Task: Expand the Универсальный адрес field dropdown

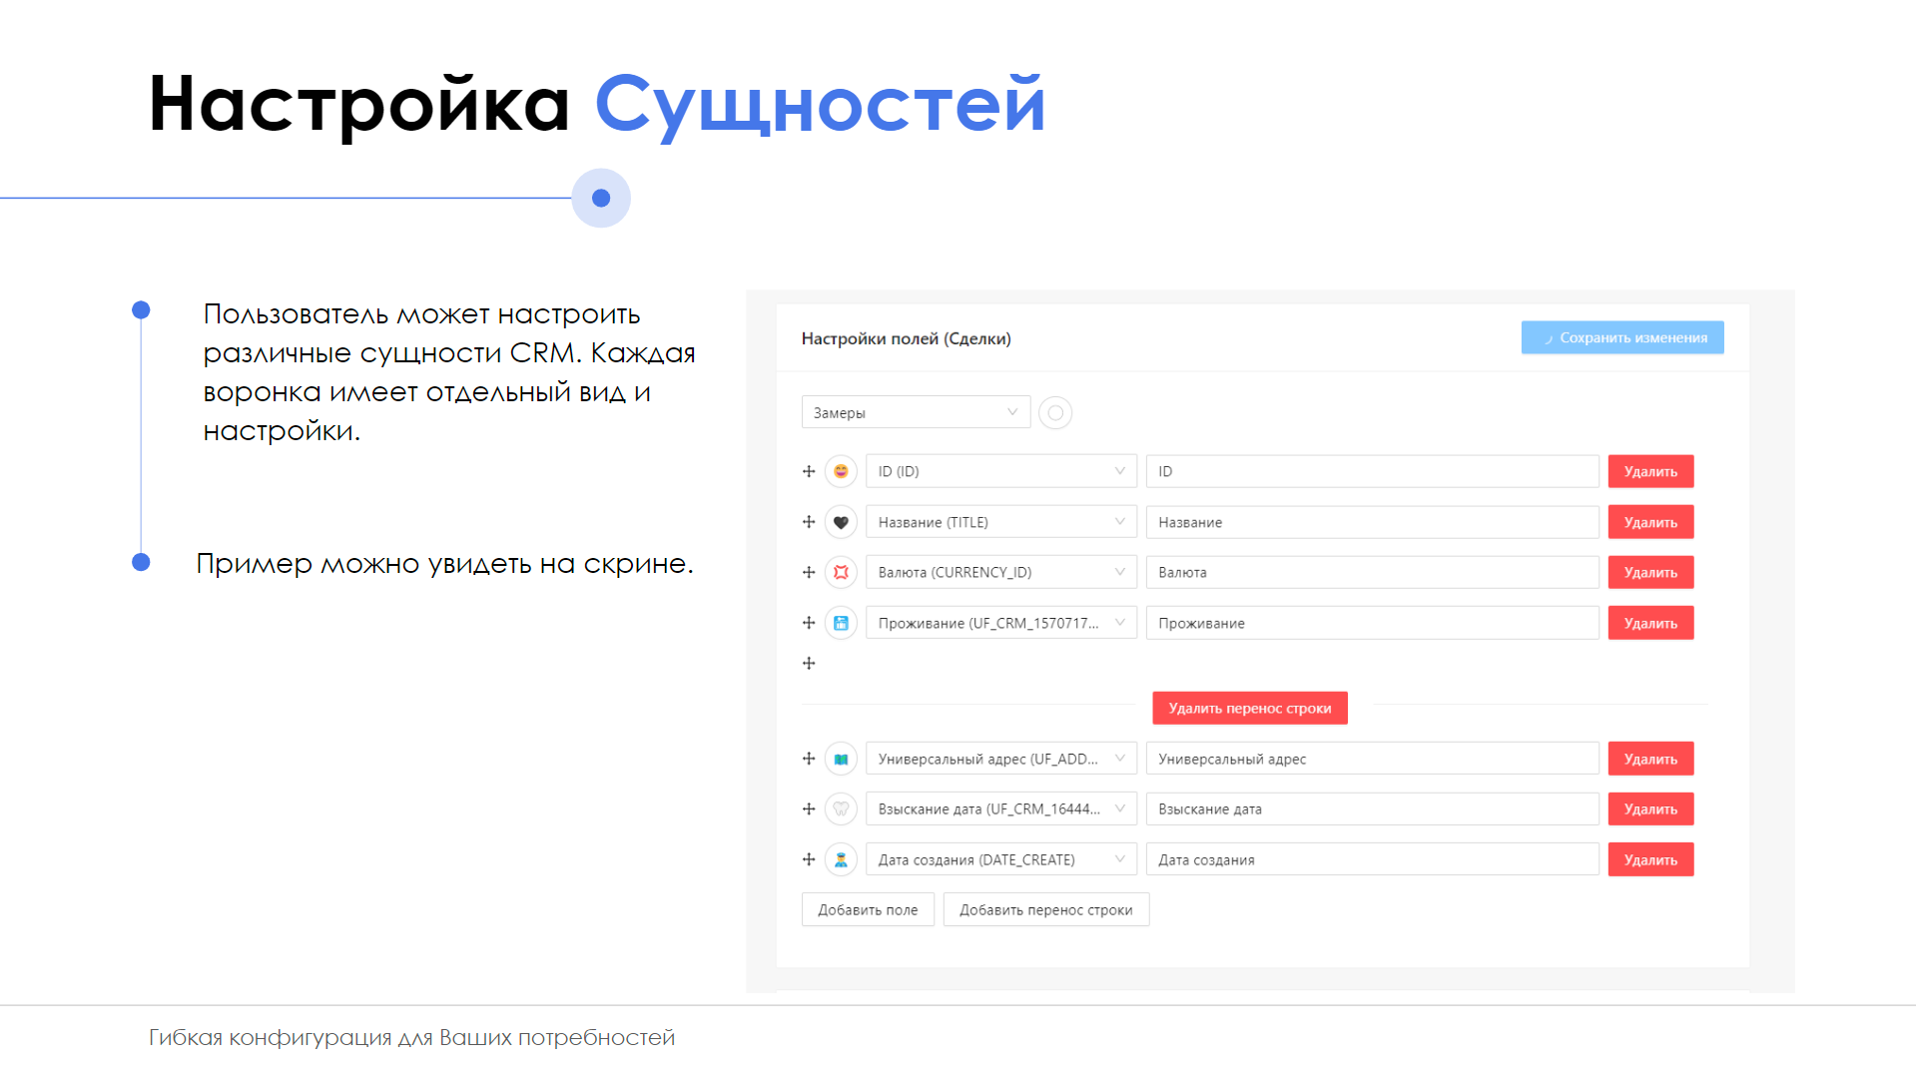Action: coord(1000,759)
